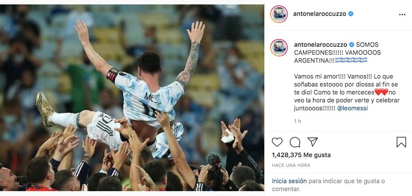Screen dimensions: 412x196
Task: Click the profile avatar beside caption
Action: pyautogui.click(x=279, y=48)
